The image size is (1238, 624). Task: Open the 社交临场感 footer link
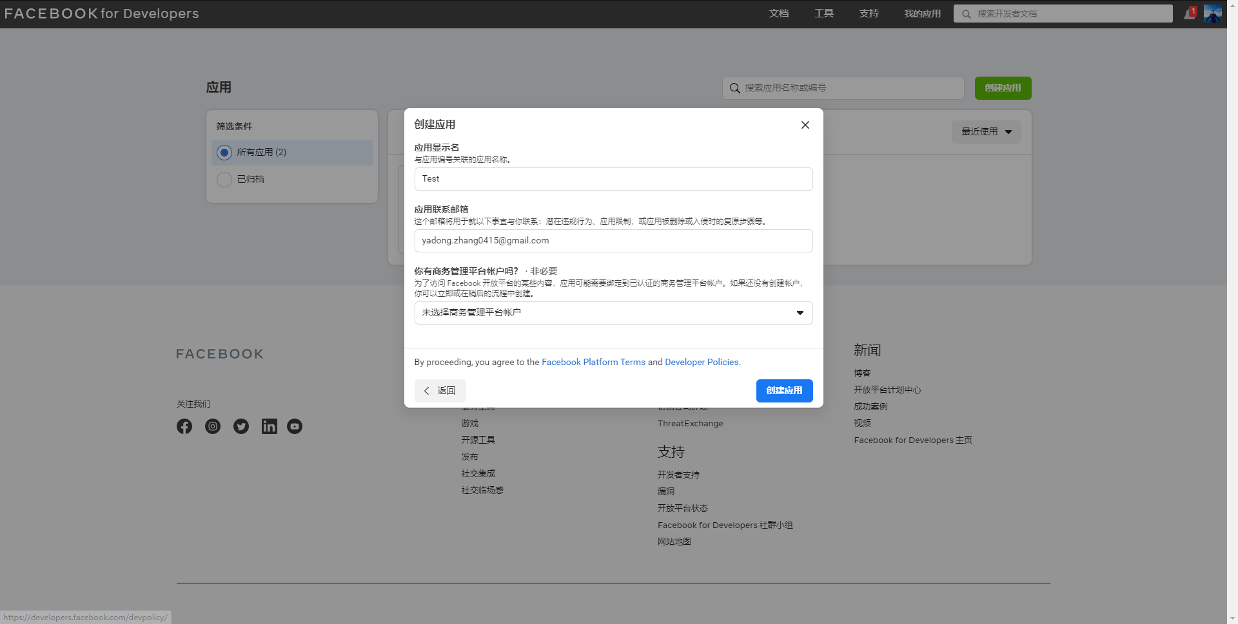click(x=482, y=490)
